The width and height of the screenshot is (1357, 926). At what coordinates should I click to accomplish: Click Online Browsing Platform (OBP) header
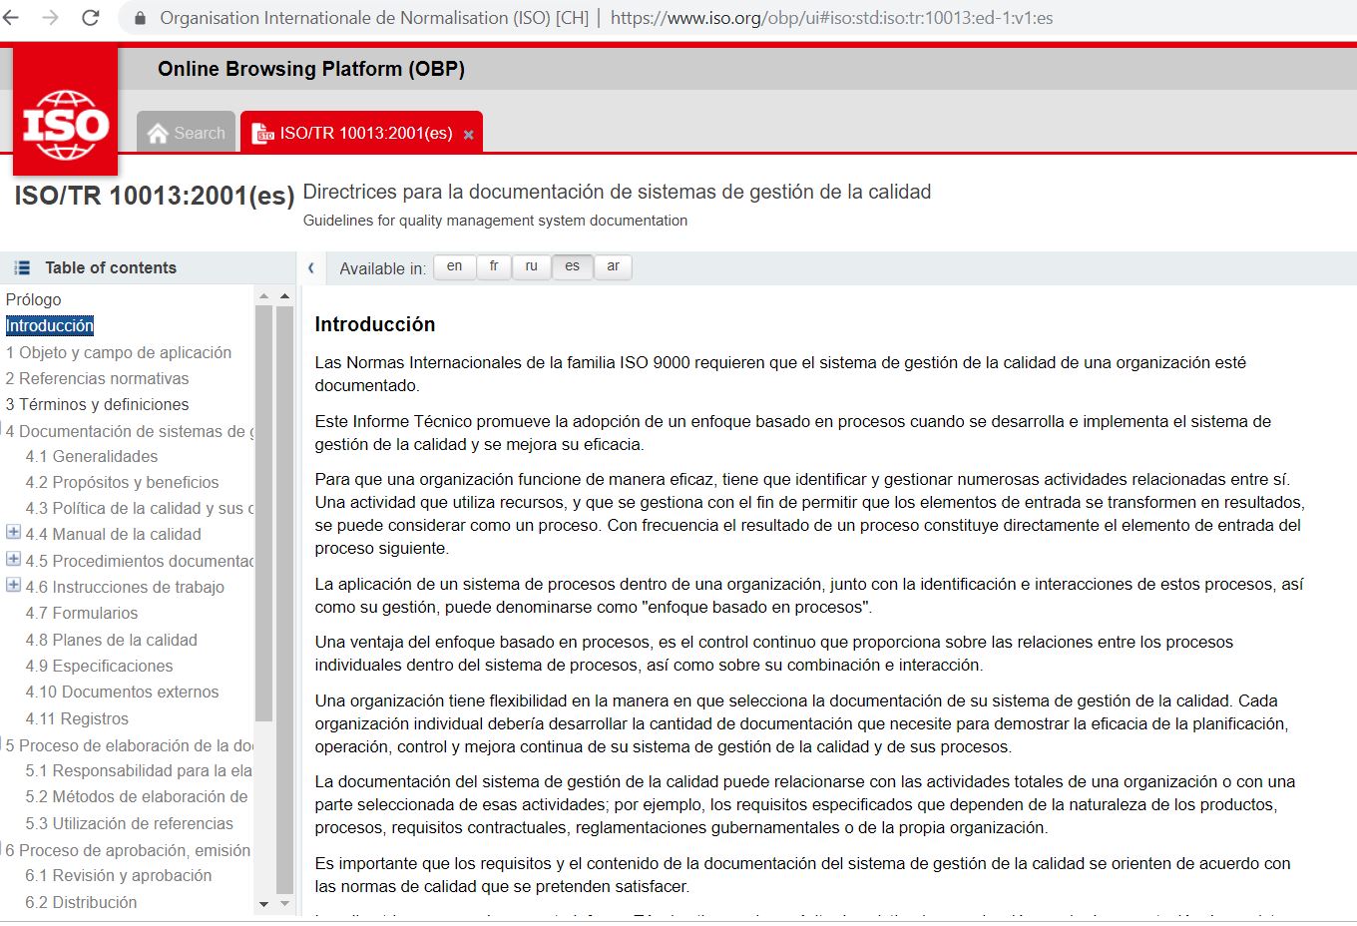[311, 69]
